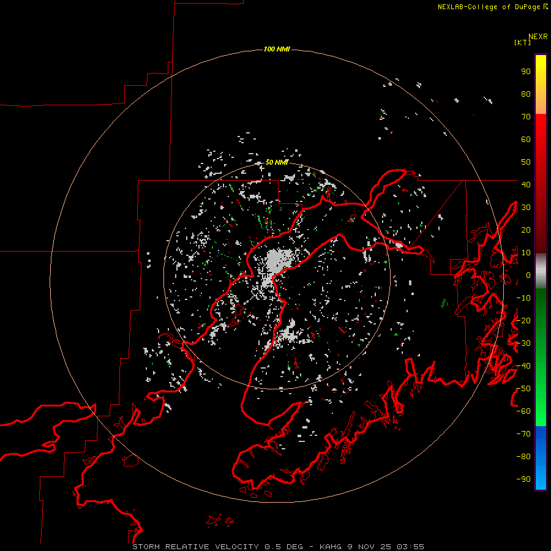Select the 40 value on the velocity scale
Viewport: 551px width, 551px height.
[526, 184]
